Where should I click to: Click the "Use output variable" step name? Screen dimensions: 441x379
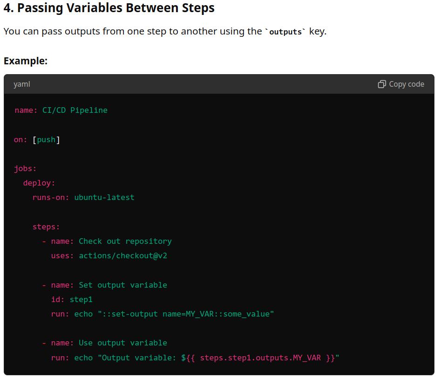tap(122, 343)
